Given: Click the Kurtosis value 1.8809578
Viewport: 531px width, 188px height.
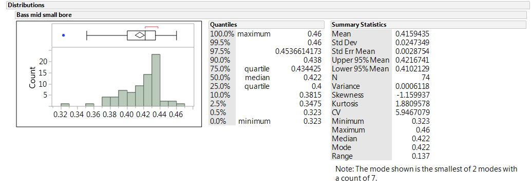Looking at the screenshot, I should click(x=412, y=104).
